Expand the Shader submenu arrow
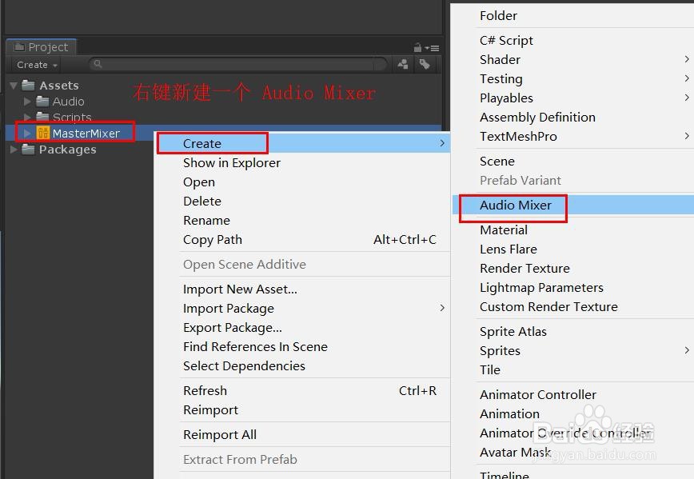The width and height of the screenshot is (694, 479). point(687,59)
